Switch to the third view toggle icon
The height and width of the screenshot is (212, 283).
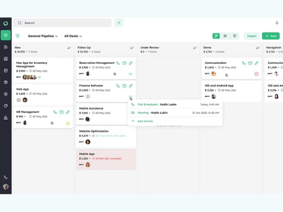coord(234,36)
